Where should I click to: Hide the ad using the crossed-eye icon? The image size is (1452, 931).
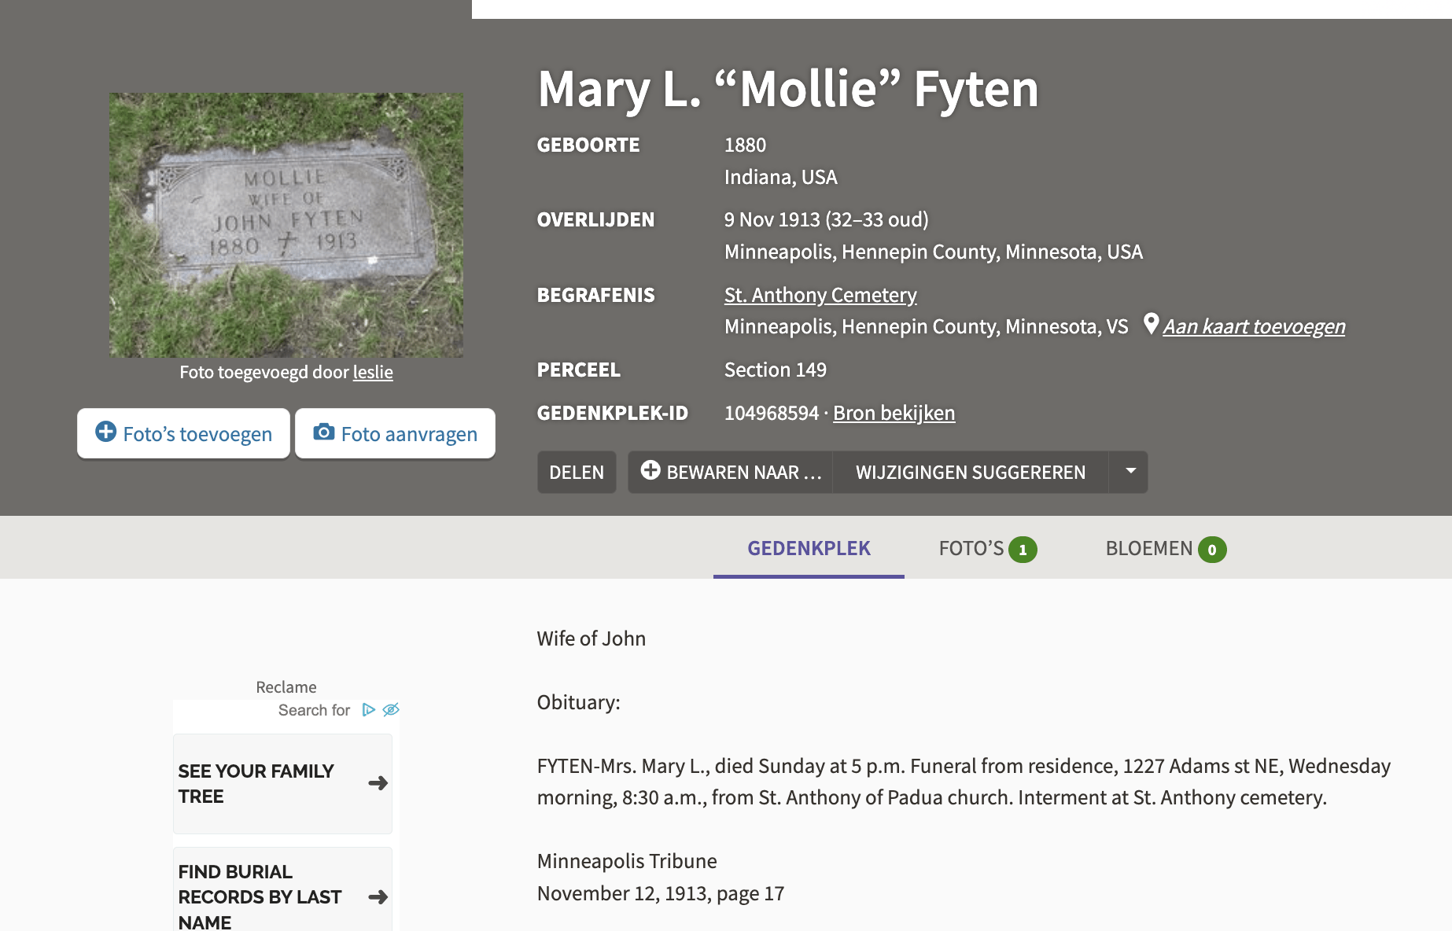(x=391, y=710)
